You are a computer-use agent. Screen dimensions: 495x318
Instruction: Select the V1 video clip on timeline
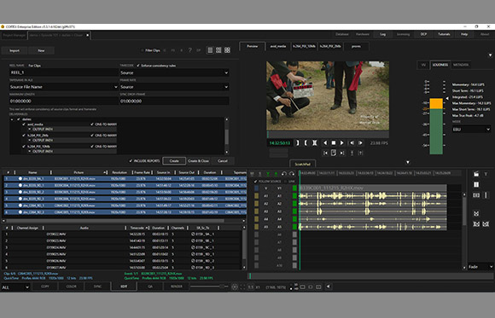point(372,188)
